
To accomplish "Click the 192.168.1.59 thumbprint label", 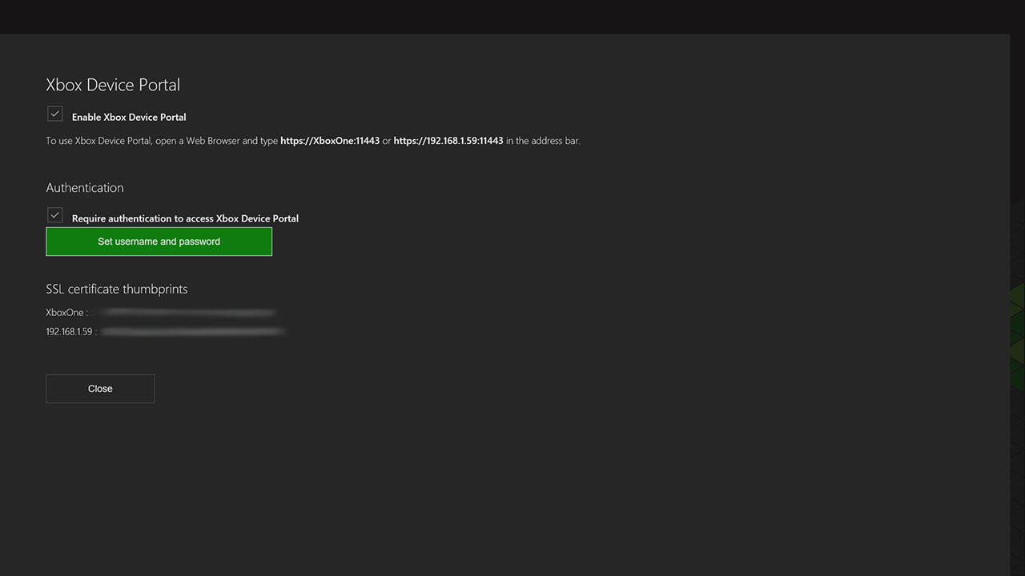I will [x=69, y=330].
